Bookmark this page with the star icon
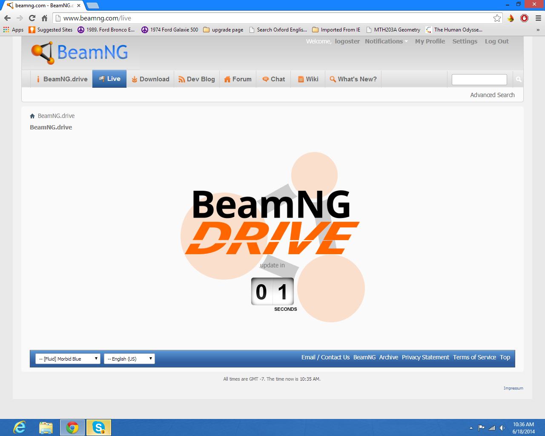 click(x=497, y=18)
